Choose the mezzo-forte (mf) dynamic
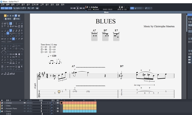The height and width of the screenshot is (115, 192). point(13,39)
